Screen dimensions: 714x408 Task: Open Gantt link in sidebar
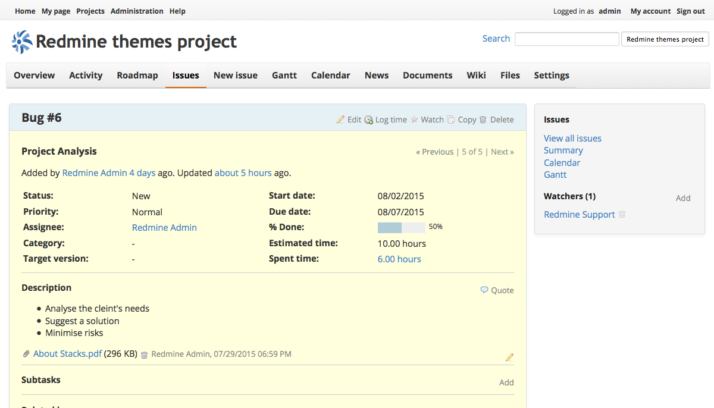click(555, 175)
